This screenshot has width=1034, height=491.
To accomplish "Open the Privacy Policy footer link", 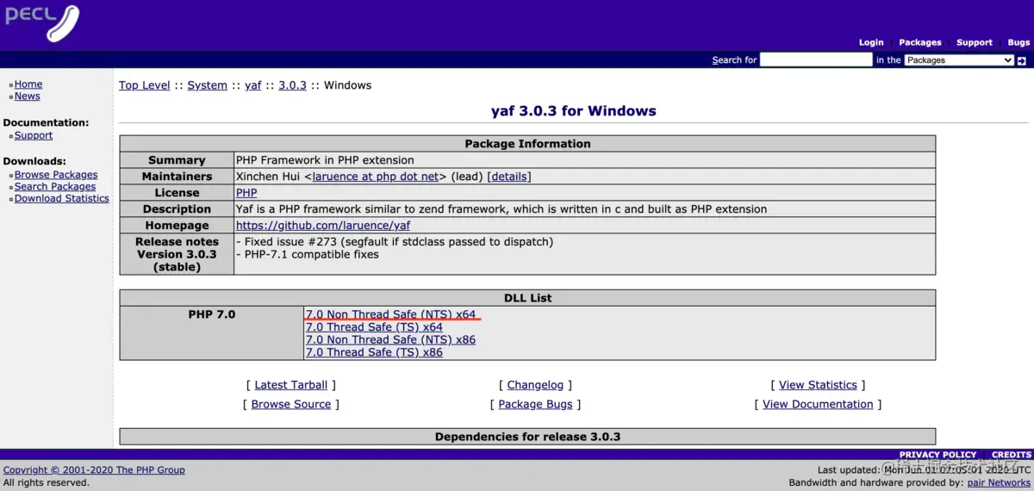I will click(937, 455).
